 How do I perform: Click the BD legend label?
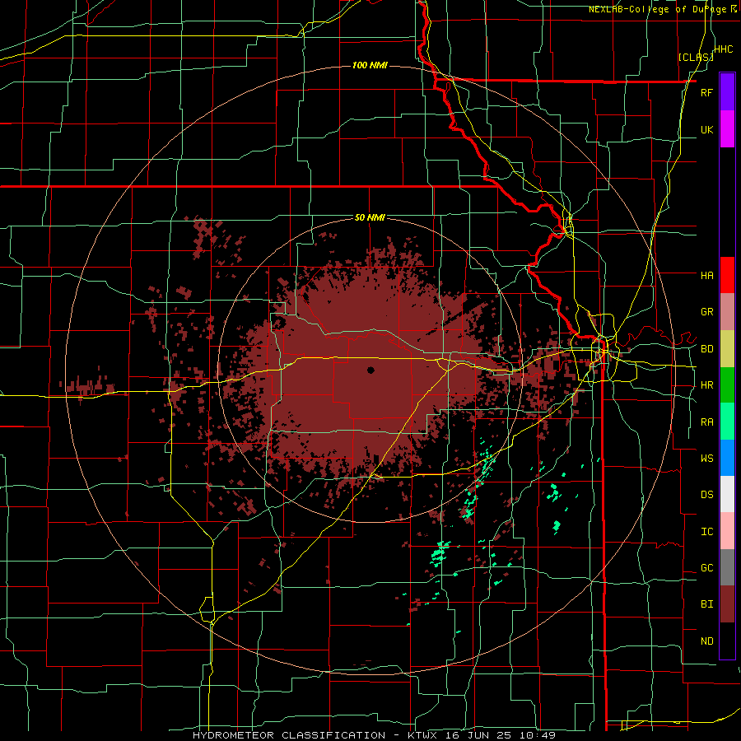tap(706, 349)
